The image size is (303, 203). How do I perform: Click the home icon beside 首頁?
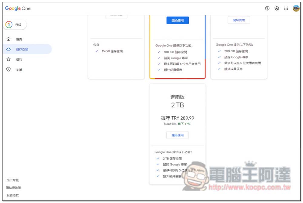click(8, 39)
